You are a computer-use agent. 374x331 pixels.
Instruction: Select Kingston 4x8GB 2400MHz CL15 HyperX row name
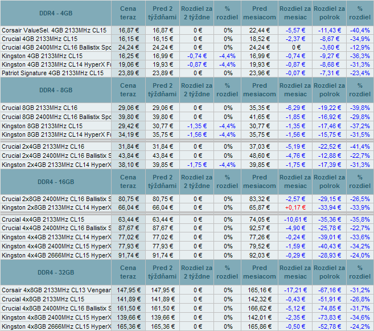pos(56,317)
